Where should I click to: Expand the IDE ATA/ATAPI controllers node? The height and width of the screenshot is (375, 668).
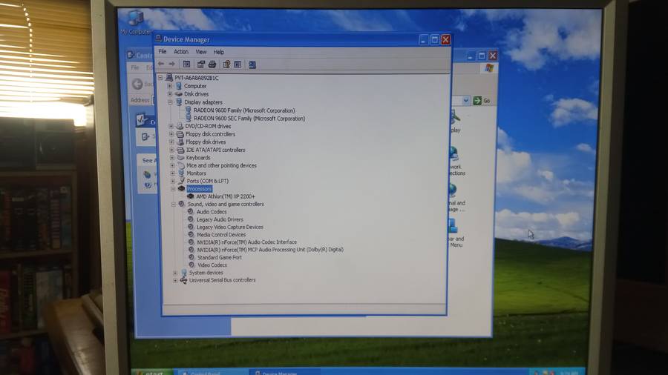point(172,150)
